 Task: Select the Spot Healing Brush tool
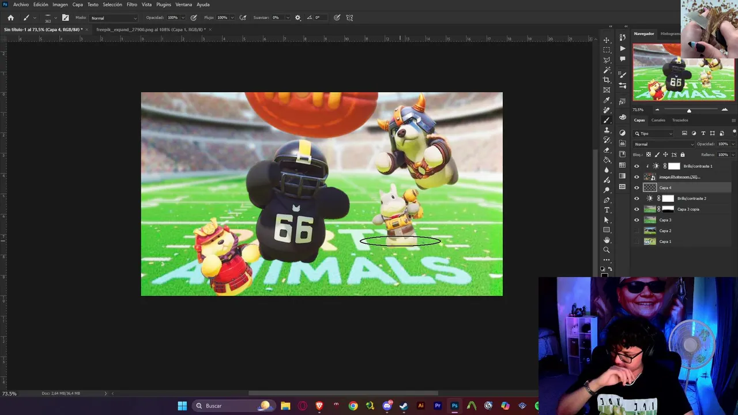[x=607, y=110]
